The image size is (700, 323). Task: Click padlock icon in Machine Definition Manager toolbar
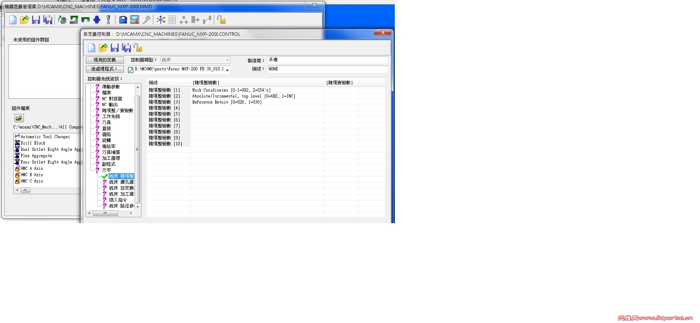[221, 20]
